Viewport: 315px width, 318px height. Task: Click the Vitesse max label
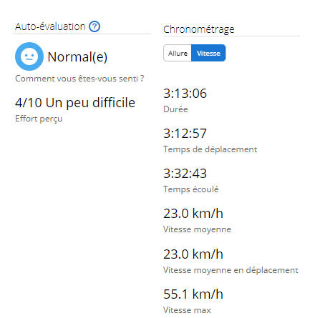187,310
